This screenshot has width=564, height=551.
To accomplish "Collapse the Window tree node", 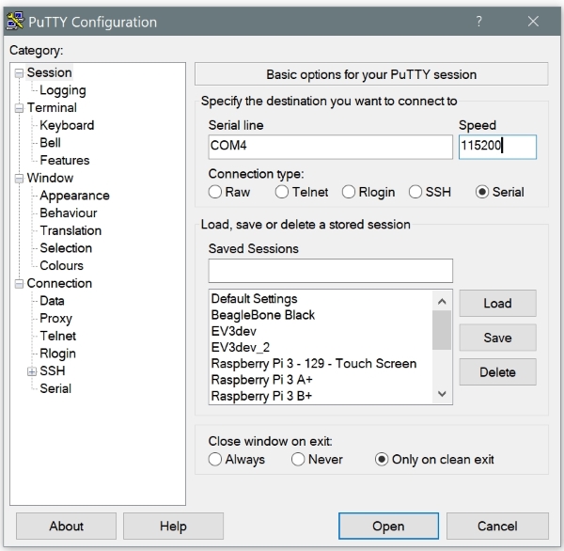I will click(x=19, y=178).
